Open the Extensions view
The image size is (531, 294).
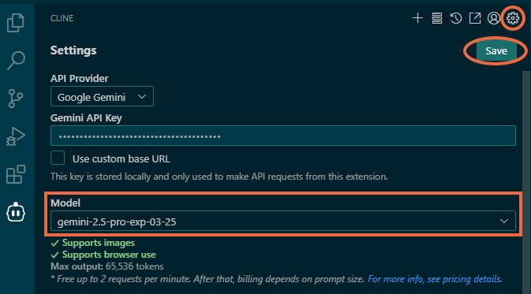pyautogui.click(x=16, y=174)
